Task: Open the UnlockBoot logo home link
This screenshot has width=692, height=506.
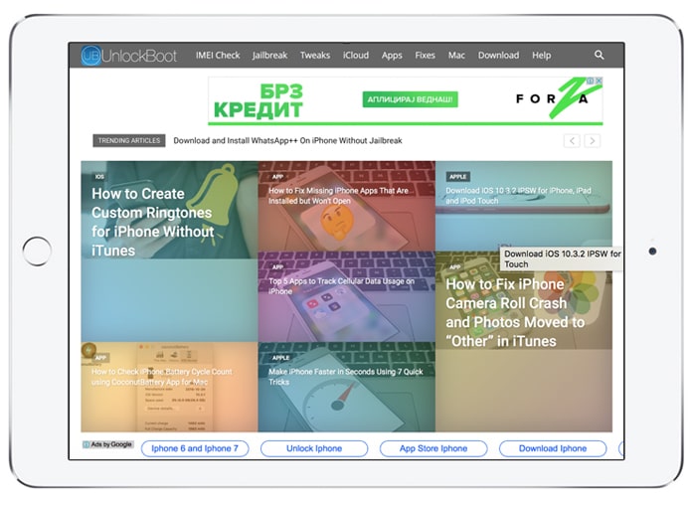Action: point(129,56)
